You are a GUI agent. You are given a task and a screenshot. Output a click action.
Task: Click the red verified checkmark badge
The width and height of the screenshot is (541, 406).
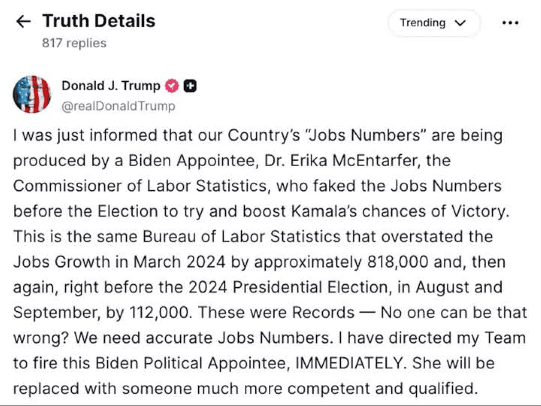pyautogui.click(x=172, y=86)
